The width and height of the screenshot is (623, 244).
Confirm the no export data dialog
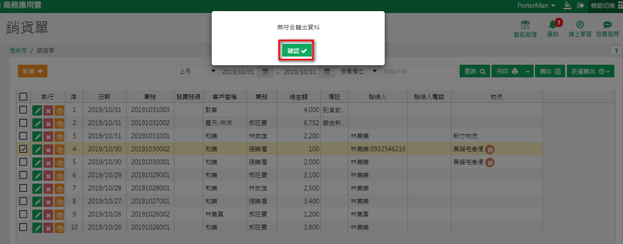[x=297, y=51]
